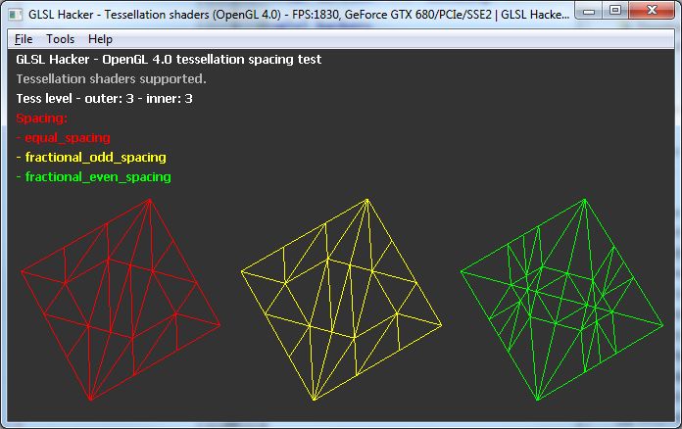Screen dimensions: 682x429
Task: Click the 'Tessellation shaders supported.' text
Action: point(112,78)
